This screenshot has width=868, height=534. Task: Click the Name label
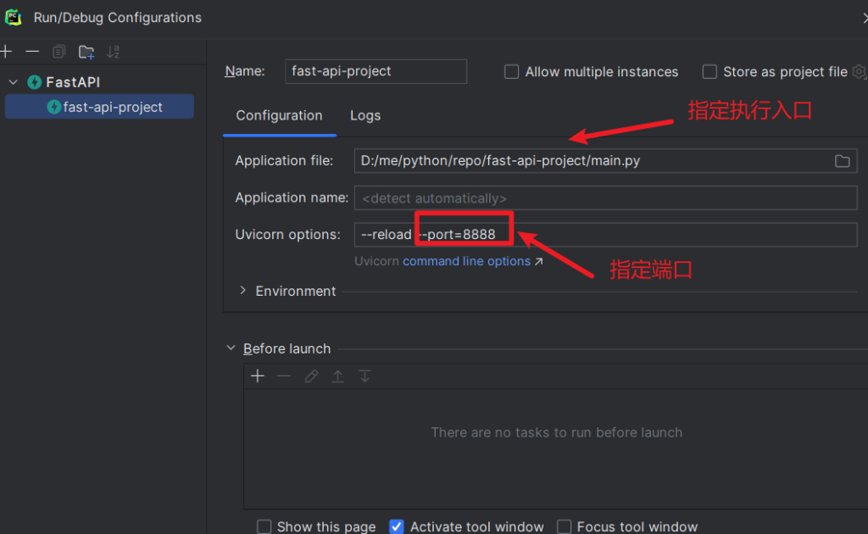pos(245,71)
